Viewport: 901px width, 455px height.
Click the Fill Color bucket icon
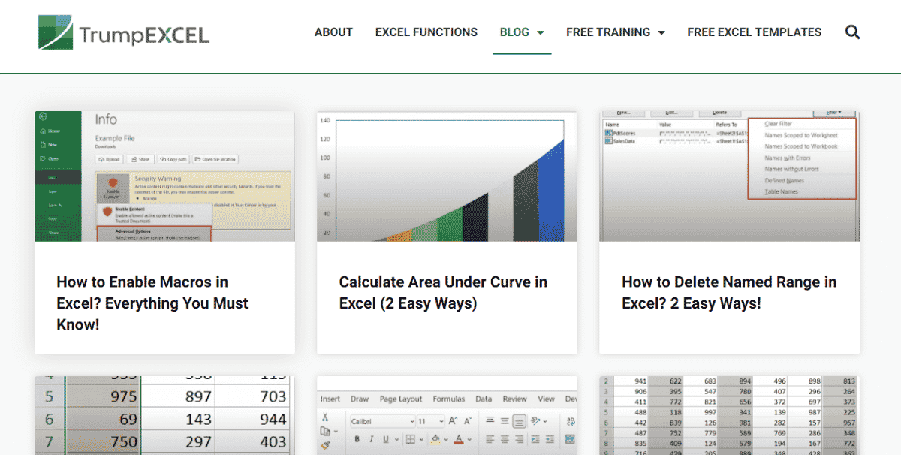tap(435, 438)
